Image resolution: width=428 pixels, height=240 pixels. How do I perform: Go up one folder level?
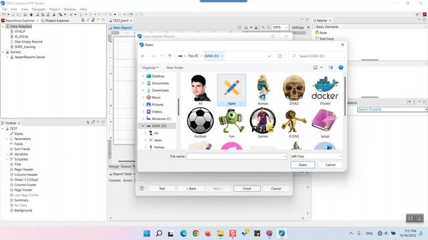(170, 56)
